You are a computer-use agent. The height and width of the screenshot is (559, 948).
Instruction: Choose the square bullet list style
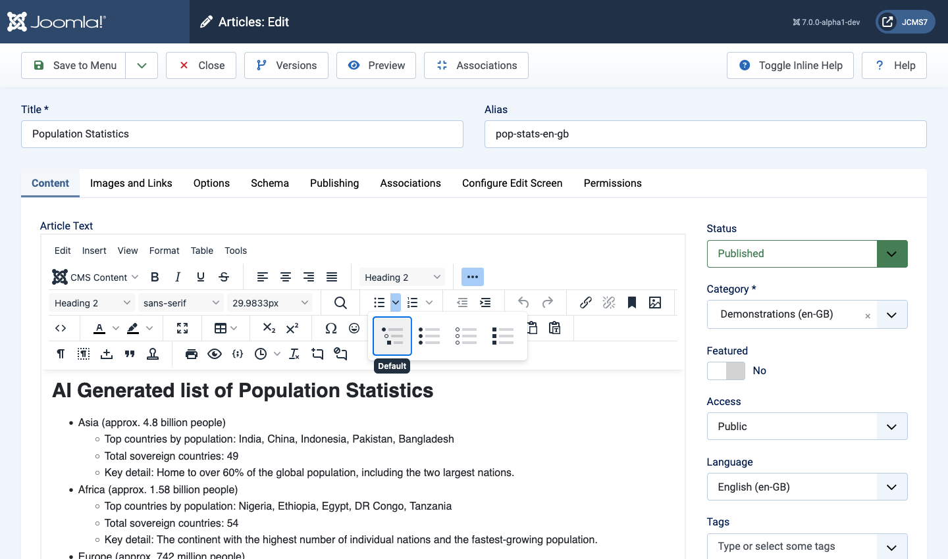pos(502,336)
